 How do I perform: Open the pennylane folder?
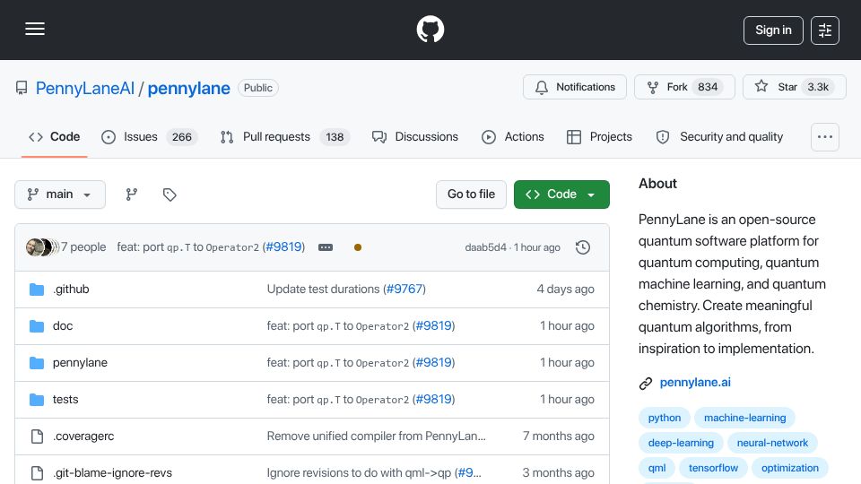click(80, 363)
